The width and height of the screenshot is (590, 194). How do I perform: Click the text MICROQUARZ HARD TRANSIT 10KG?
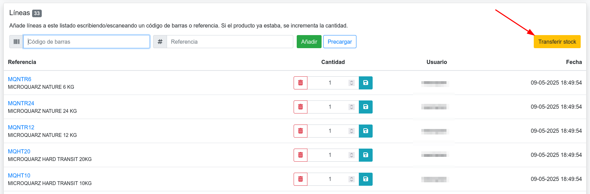pos(50,183)
